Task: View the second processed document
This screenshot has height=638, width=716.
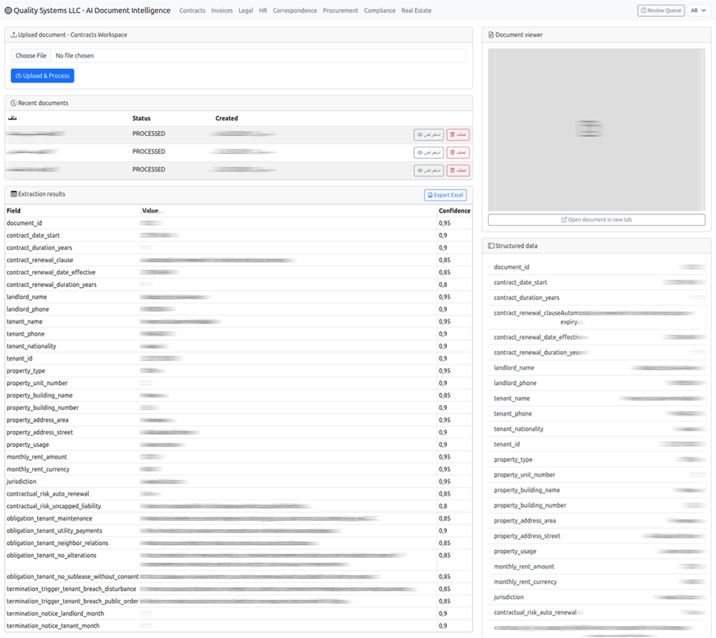Action: 428,153
